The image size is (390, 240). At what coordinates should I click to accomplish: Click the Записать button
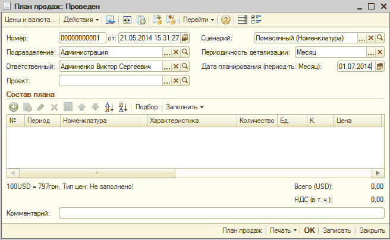(x=336, y=230)
